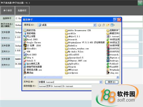Image resolution: width=143 pixels, height=107 pixels.
Task: Click the 选择种子 button in main window
Action: [7, 18]
